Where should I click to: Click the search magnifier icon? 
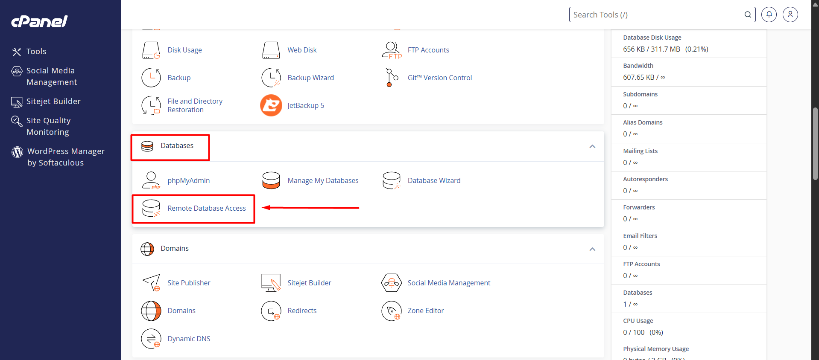748,15
